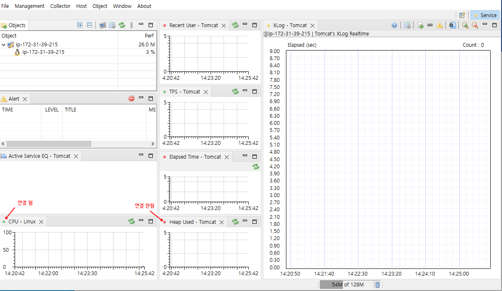Image resolution: width=502 pixels, height=291 pixels.
Task: Open the About menu
Action: click(144, 6)
